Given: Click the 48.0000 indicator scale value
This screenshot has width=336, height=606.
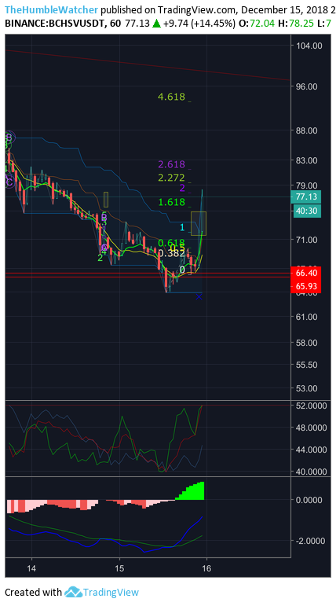Looking at the screenshot, I should [311, 428].
